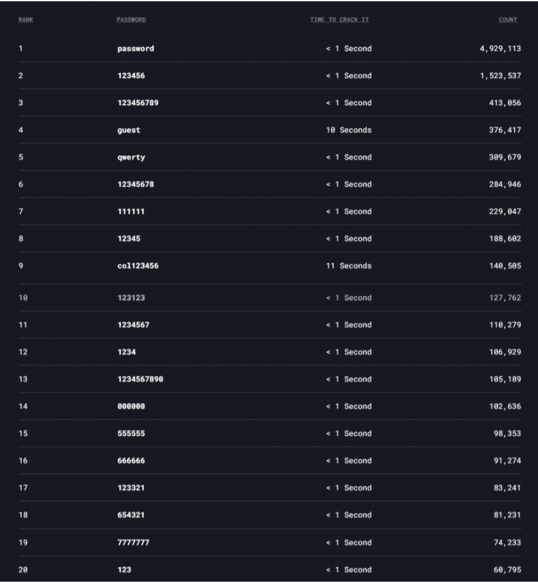Select the 'password' row entry
The width and height of the screenshot is (538, 582).
pyautogui.click(x=135, y=49)
